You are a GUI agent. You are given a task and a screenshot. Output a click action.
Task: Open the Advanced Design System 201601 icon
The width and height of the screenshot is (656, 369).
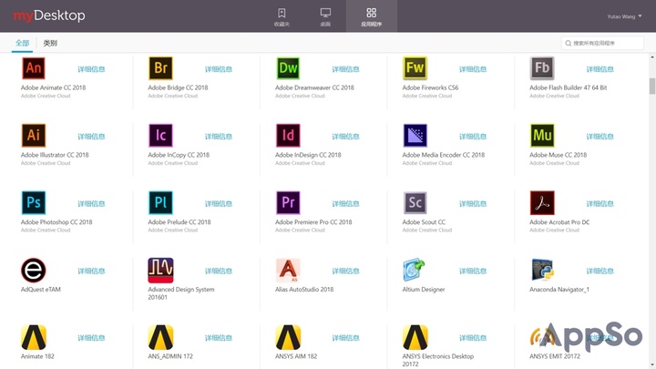[160, 270]
